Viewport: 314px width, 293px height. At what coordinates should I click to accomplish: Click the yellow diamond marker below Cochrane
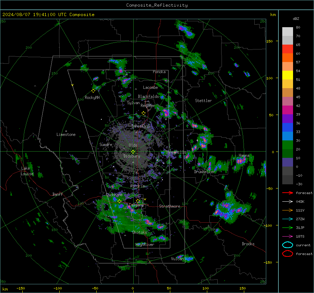[119, 201]
